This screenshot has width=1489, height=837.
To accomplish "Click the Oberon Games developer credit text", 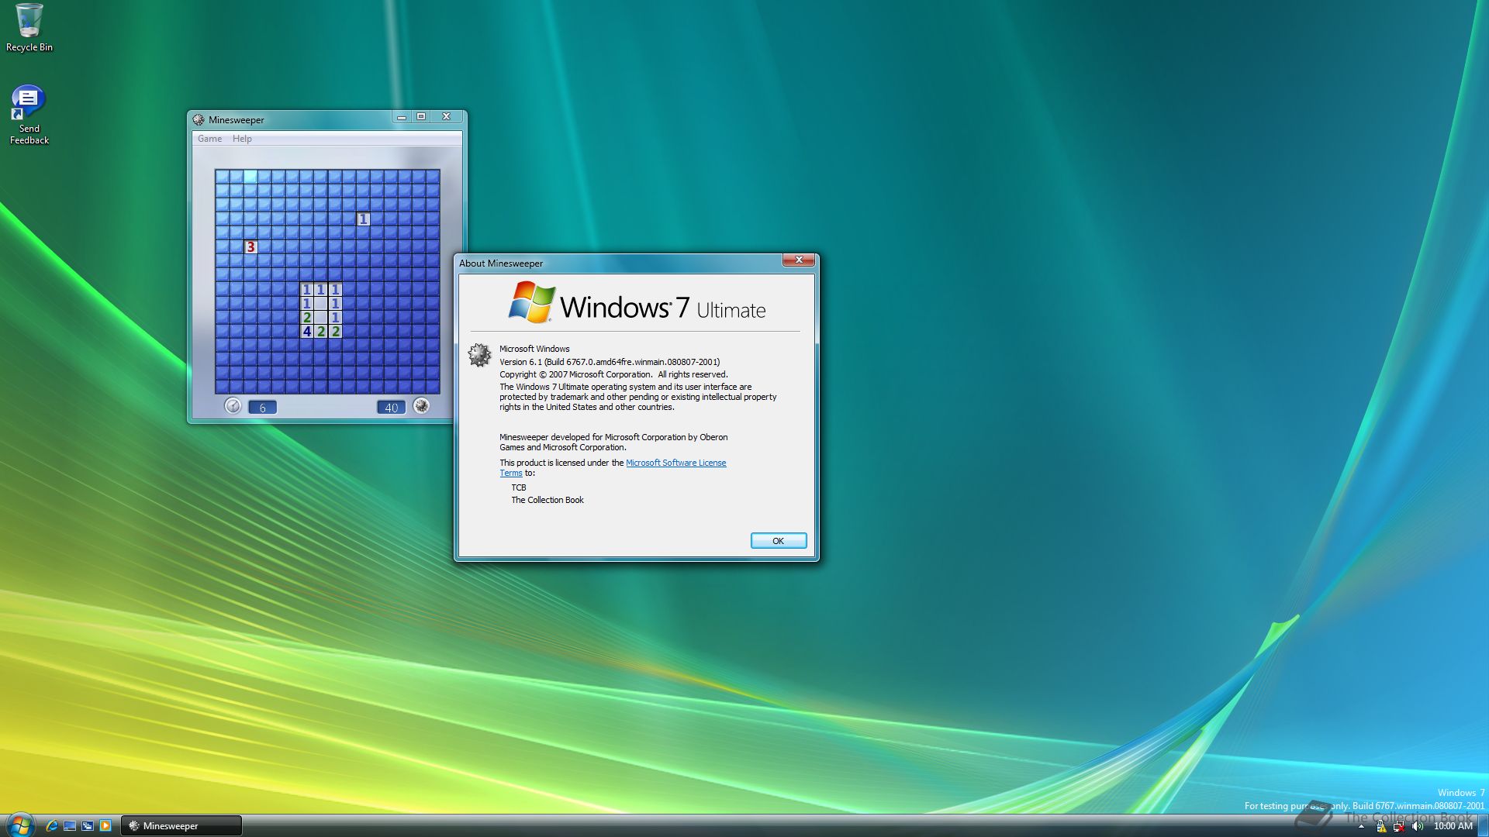I will point(613,442).
